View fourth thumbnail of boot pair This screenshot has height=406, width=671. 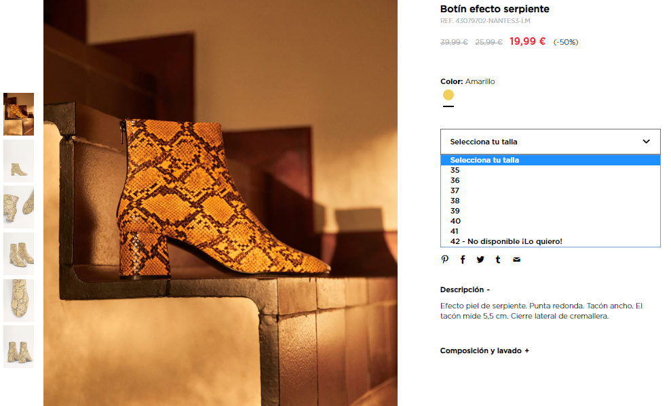(18, 253)
